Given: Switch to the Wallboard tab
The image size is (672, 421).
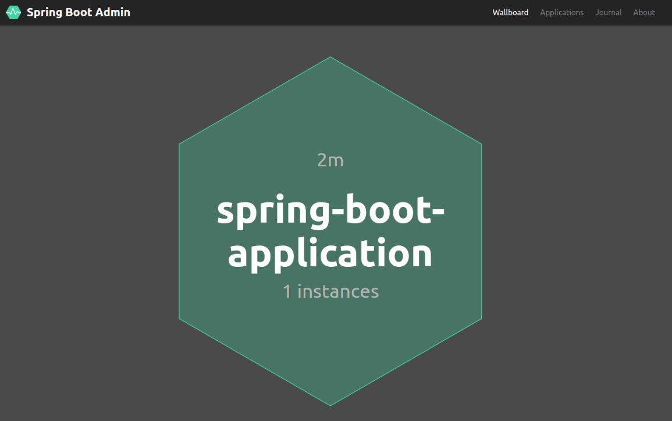Looking at the screenshot, I should click(510, 12).
